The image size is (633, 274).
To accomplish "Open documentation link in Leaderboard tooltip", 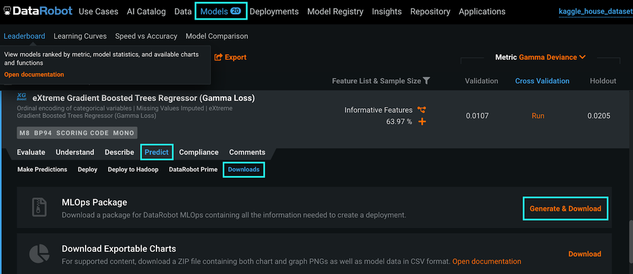I will point(34,75).
